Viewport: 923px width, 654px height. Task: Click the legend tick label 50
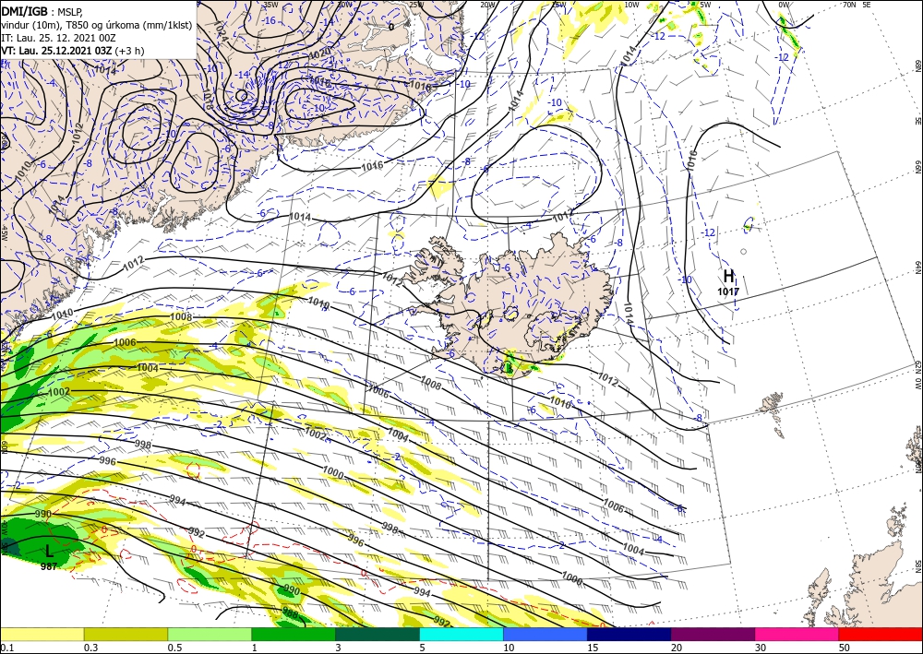pyautogui.click(x=844, y=648)
